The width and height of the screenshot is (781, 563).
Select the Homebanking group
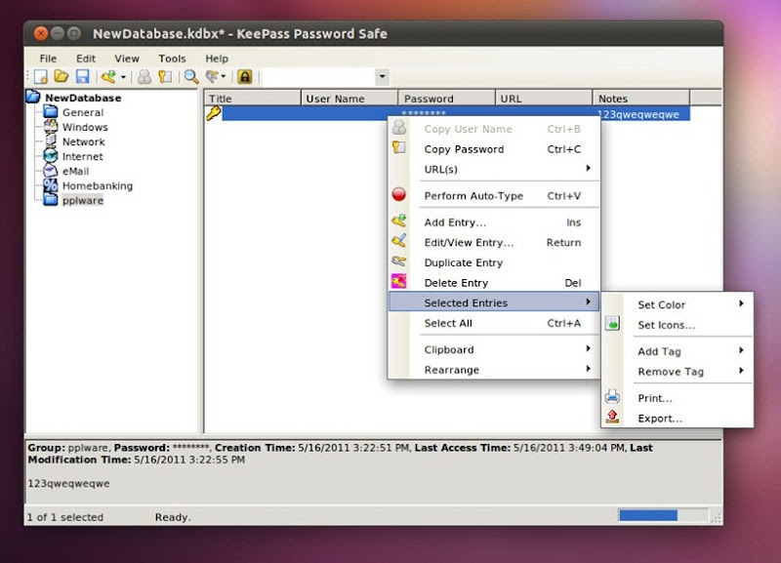[x=97, y=185]
